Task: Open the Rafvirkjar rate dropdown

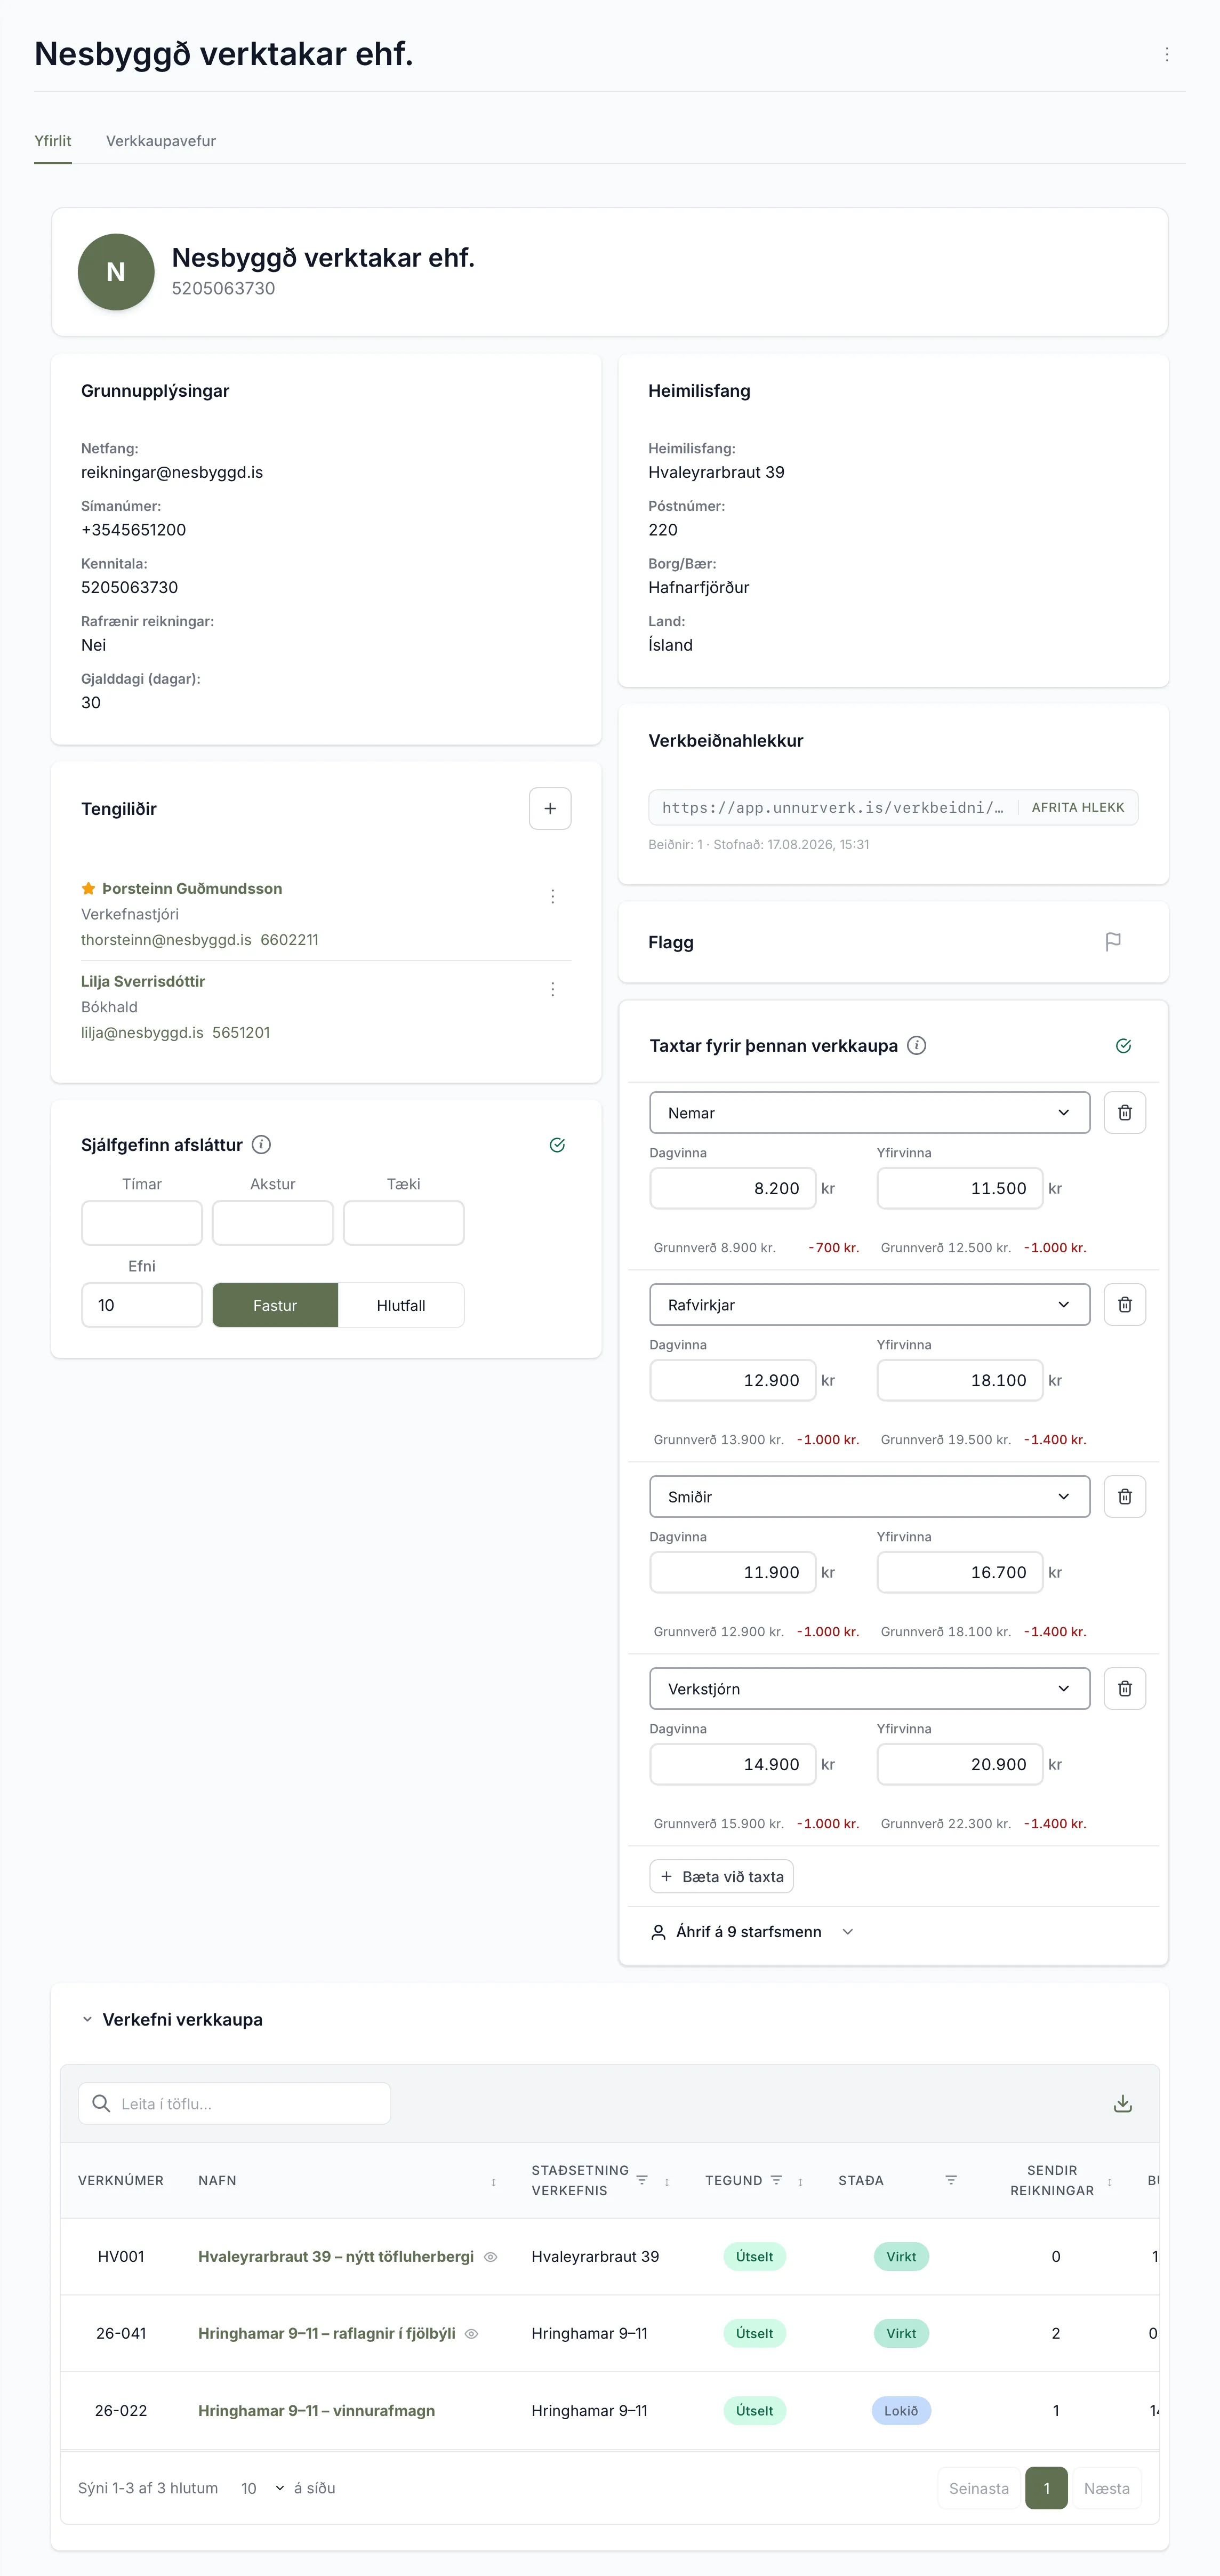Action: point(869,1304)
